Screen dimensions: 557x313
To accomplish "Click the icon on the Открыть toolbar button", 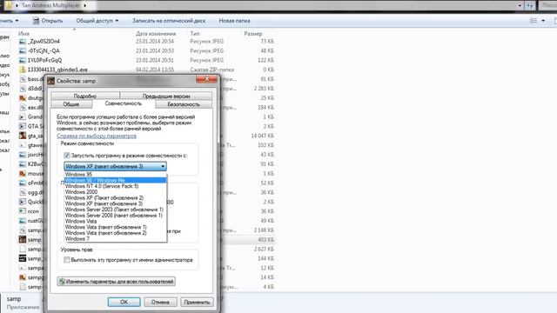I will tap(36, 21).
